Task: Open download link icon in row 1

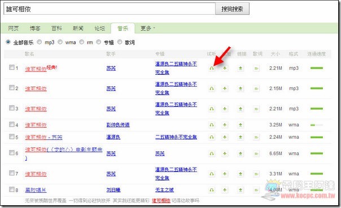Action: point(241,68)
